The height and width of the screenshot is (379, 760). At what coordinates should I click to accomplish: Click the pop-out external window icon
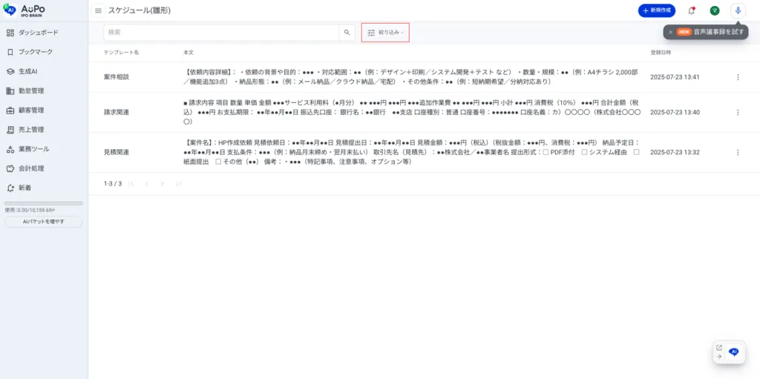click(x=719, y=348)
